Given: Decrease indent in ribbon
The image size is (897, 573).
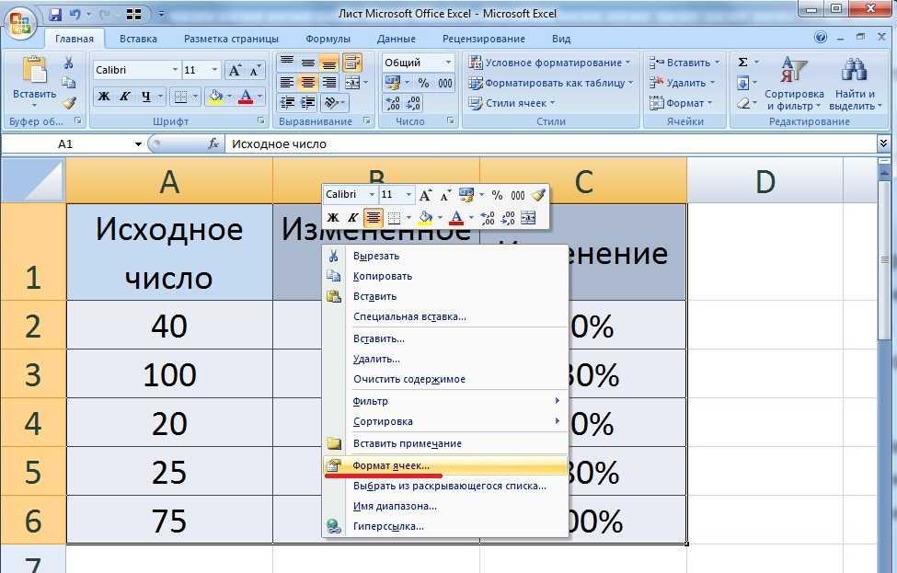Looking at the screenshot, I should (287, 103).
